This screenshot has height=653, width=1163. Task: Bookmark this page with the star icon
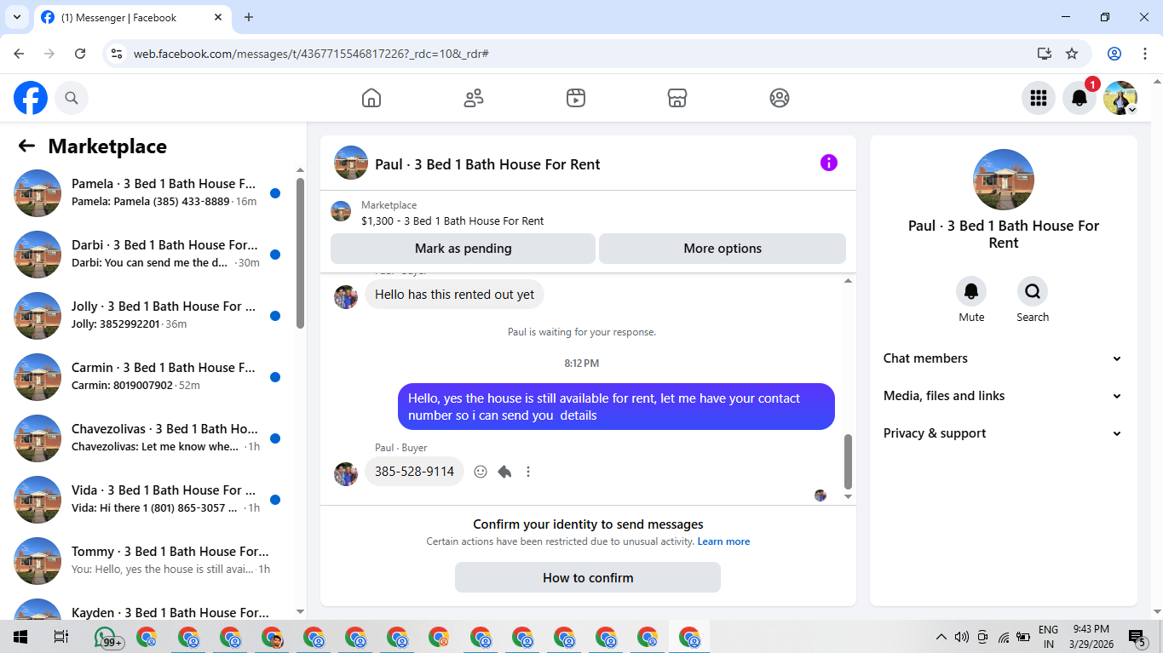1072,54
